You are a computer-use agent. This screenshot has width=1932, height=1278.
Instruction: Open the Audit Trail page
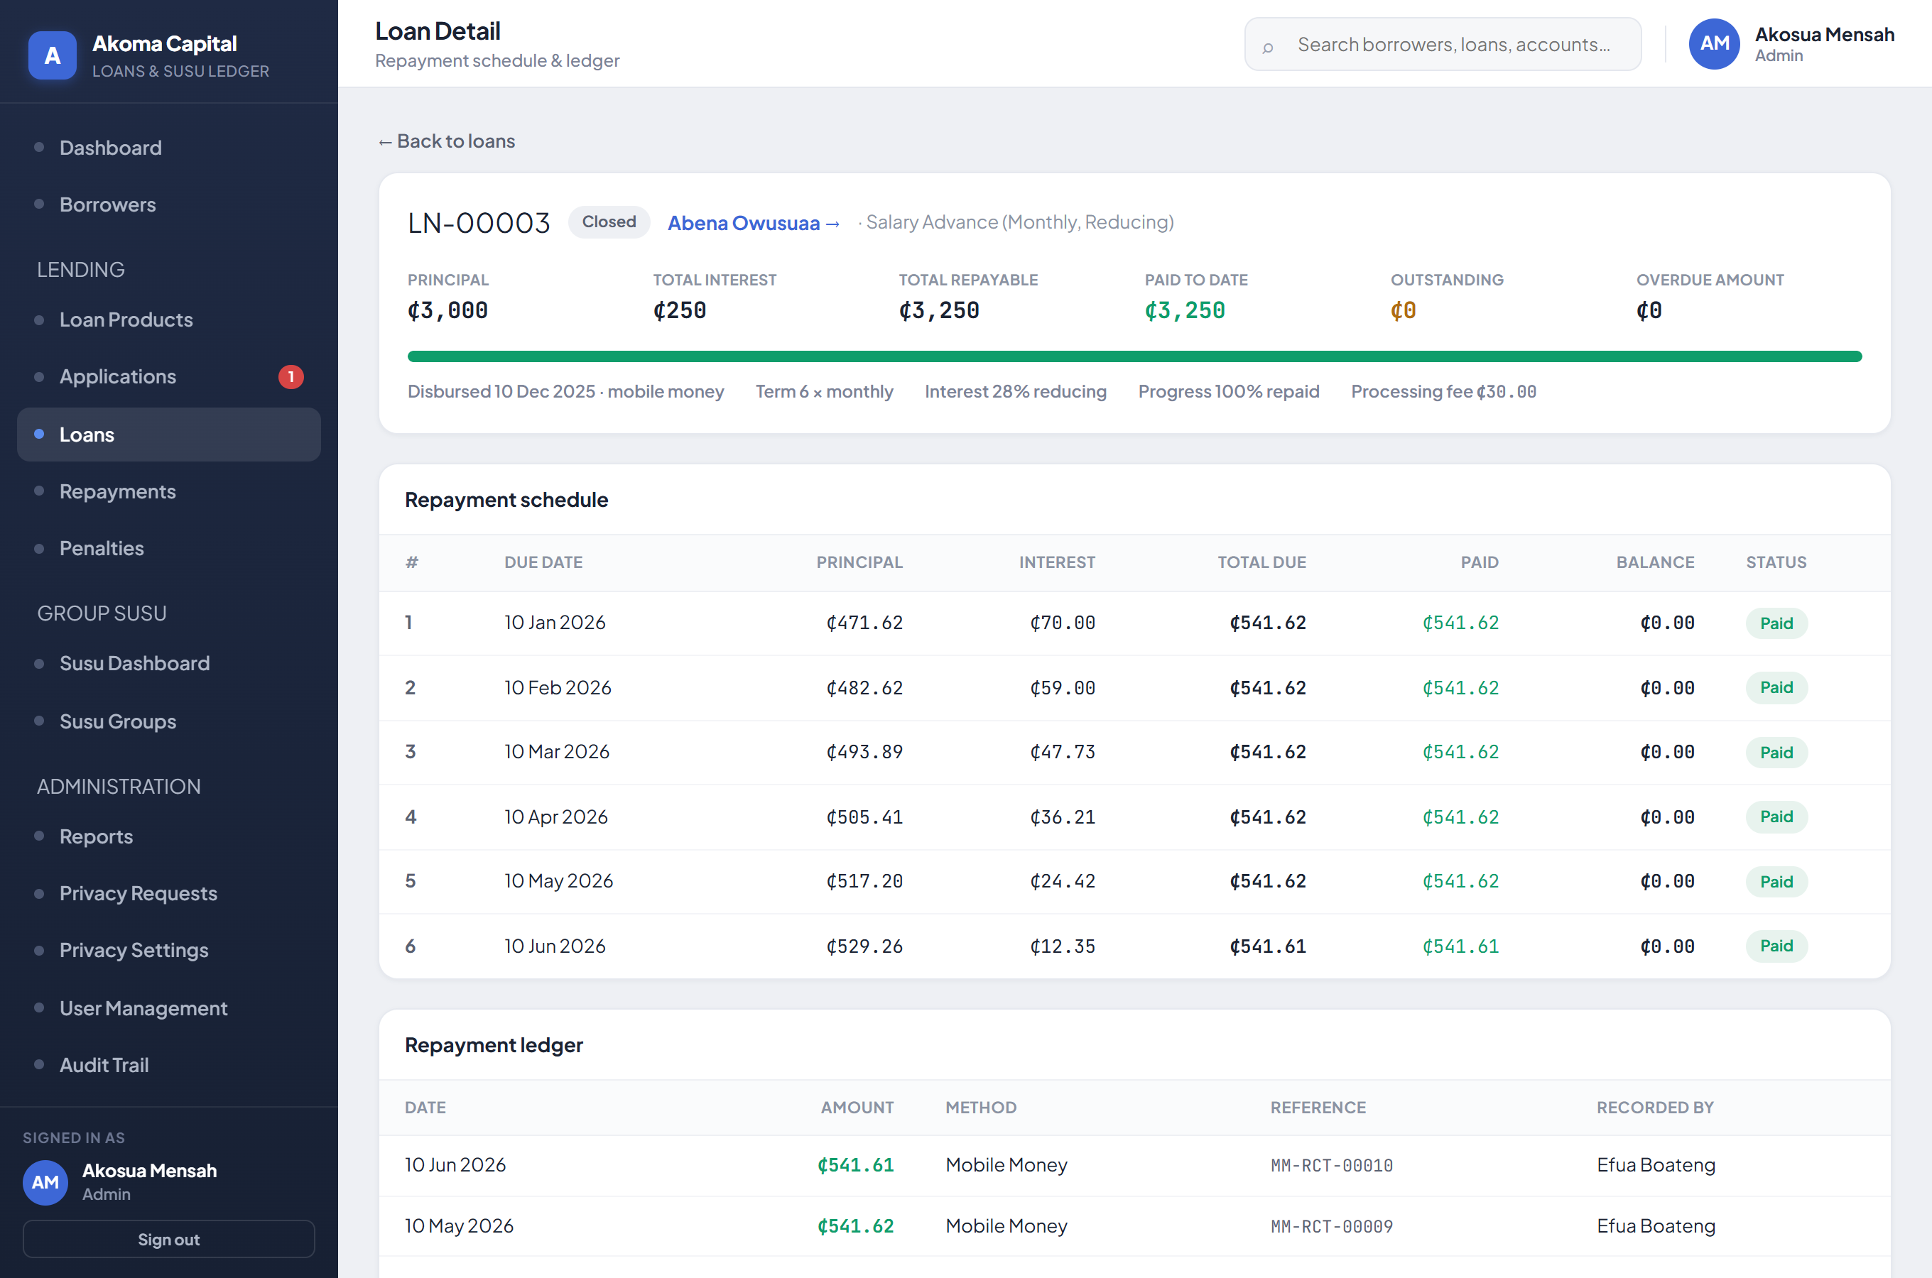[x=169, y=1065]
